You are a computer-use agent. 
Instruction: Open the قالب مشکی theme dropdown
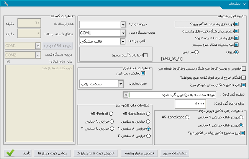[x=123, y=41]
